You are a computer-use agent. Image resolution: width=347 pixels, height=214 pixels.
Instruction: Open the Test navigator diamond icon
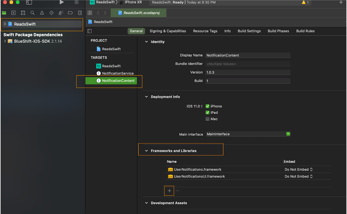(51, 13)
